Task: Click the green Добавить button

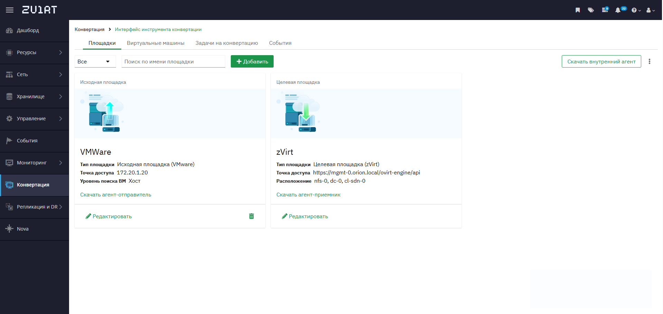Action: pos(252,61)
